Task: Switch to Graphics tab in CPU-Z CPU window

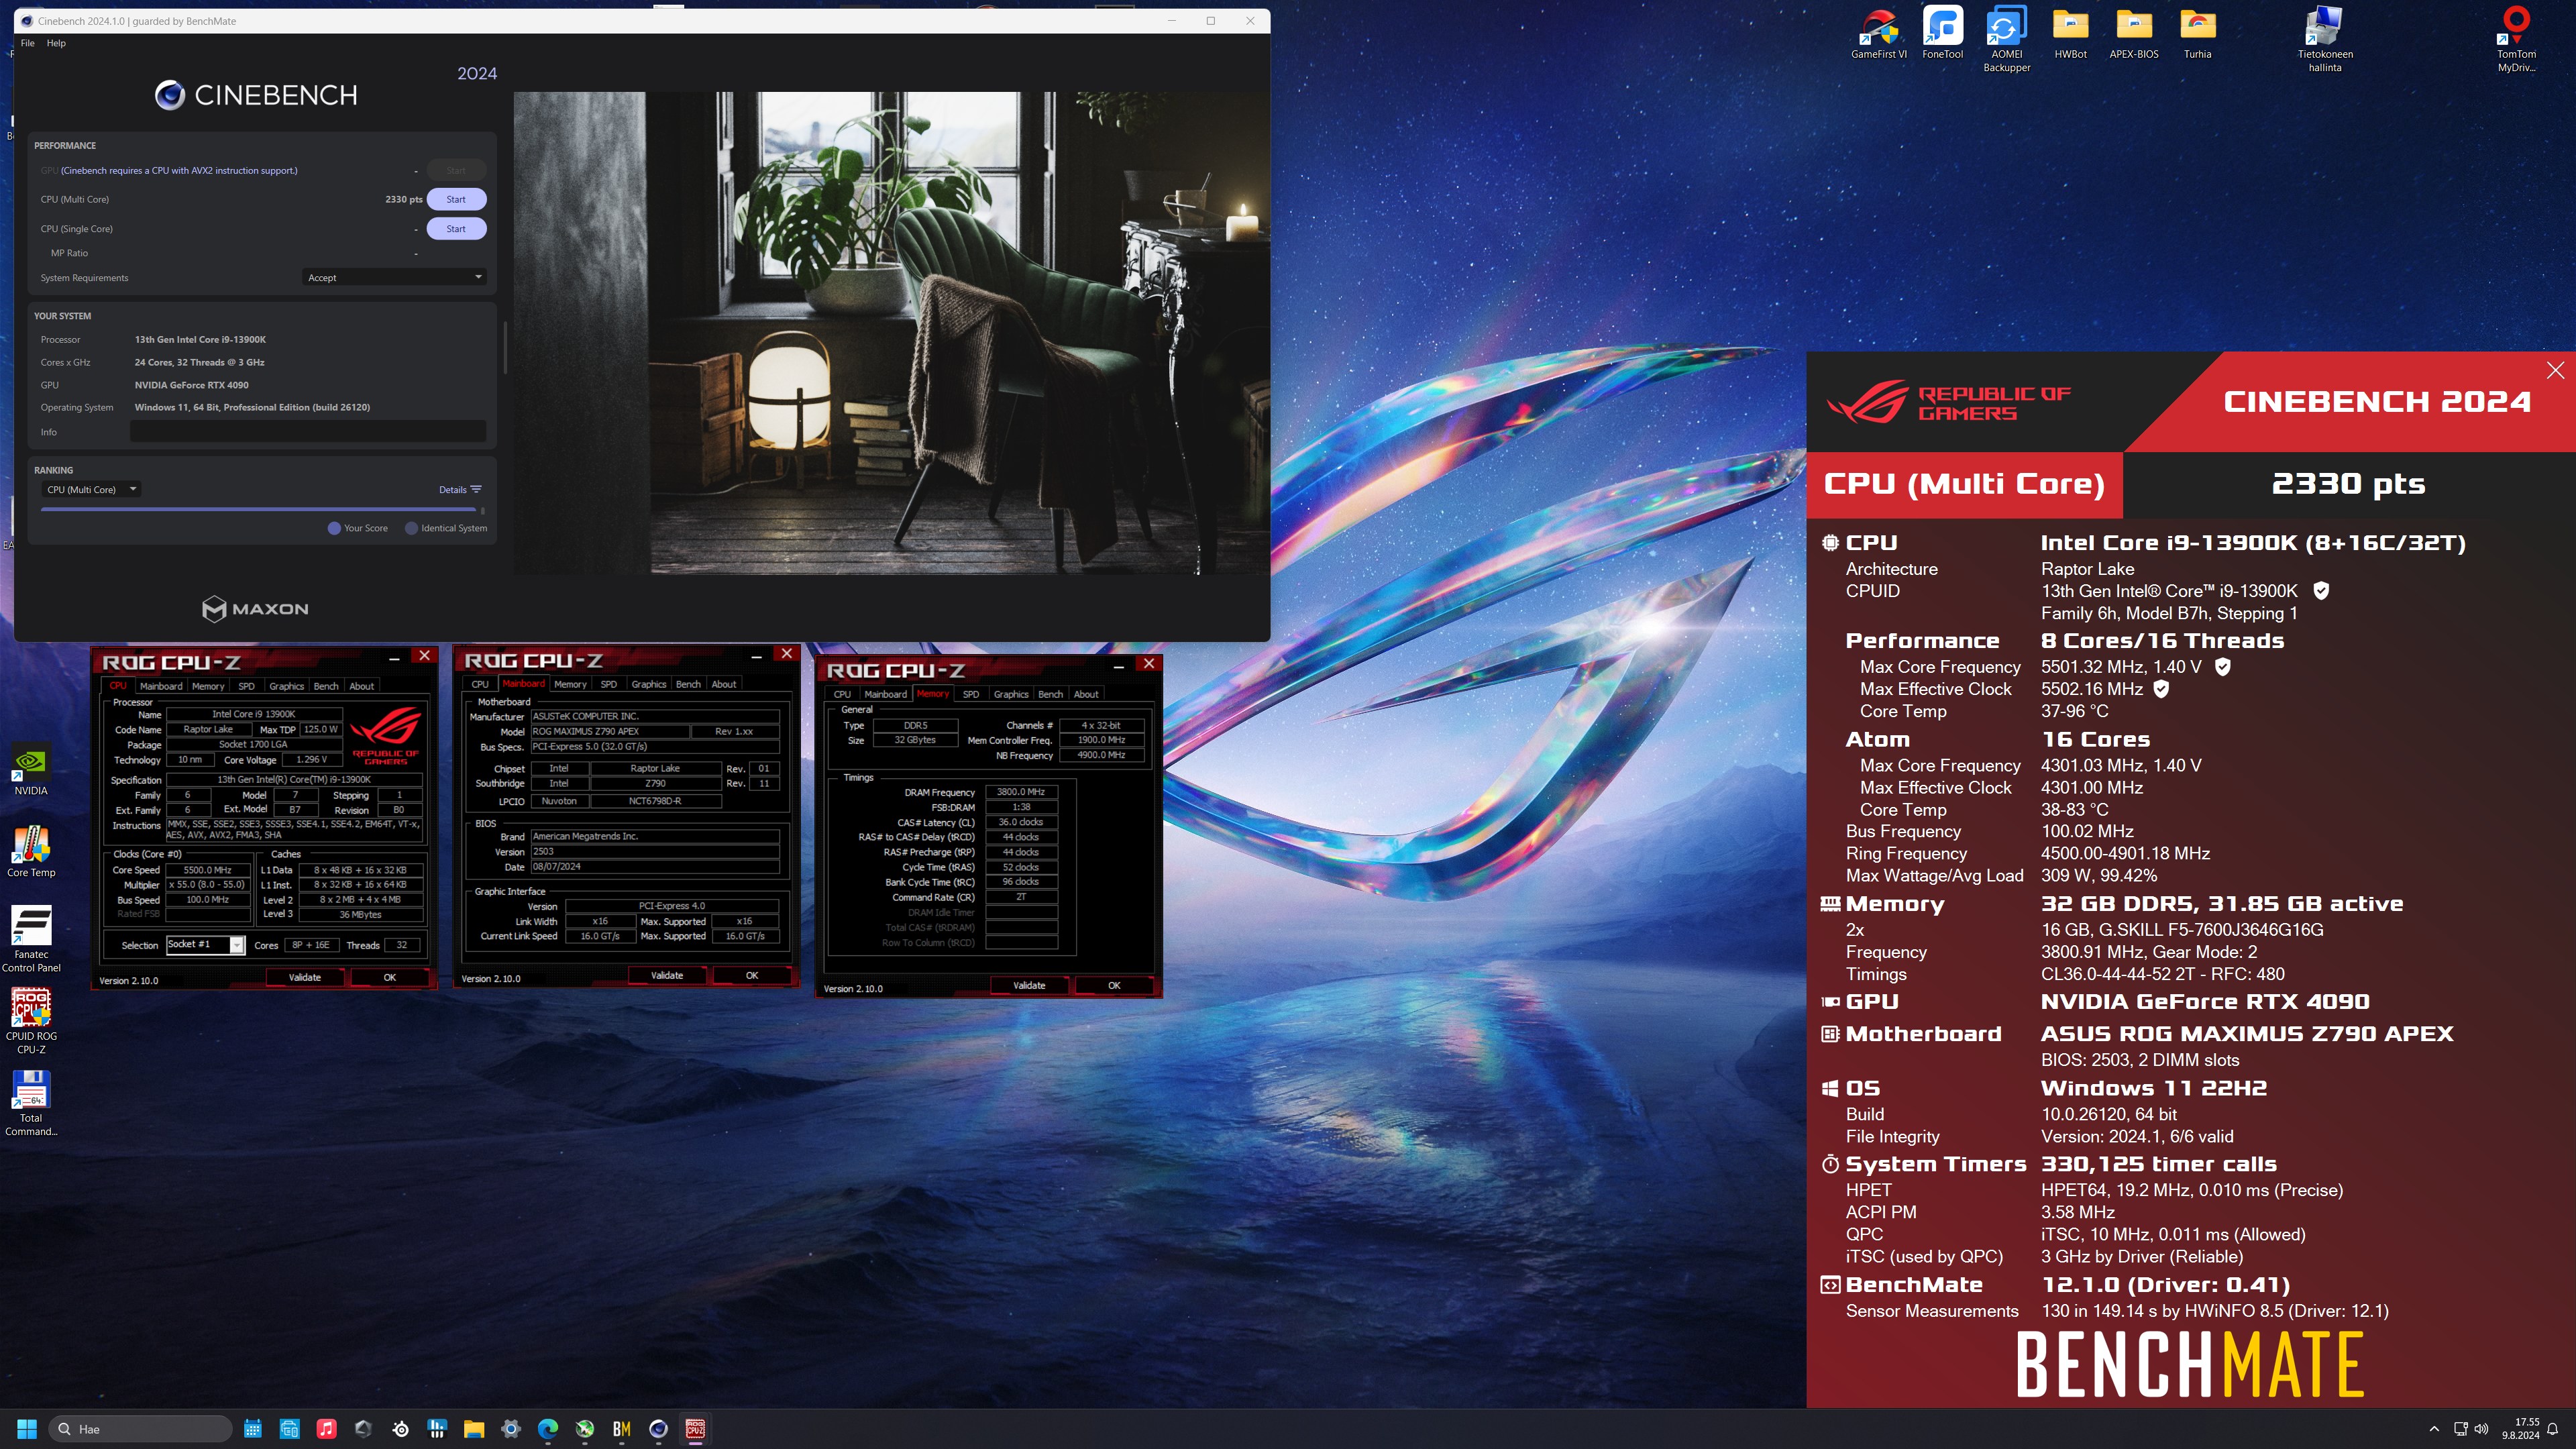Action: (286, 686)
